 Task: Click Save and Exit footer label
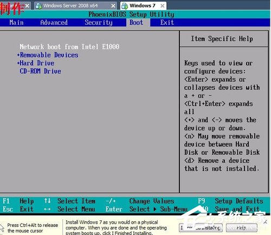237,209
